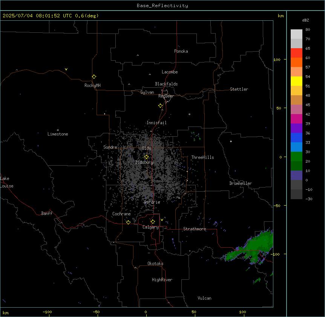
Task: Click the Innisfail label
Action: (x=156, y=123)
